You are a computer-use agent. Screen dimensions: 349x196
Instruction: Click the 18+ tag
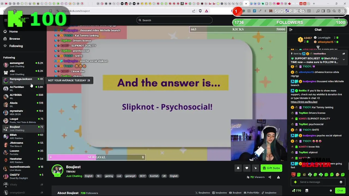[x=99, y=176]
